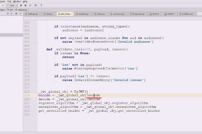Close the views.py tab
202x134 pixels.
coord(107,14)
